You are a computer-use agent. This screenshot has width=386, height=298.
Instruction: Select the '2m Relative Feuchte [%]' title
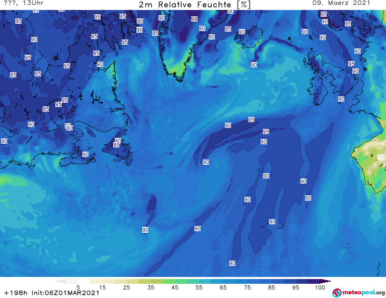[x=195, y=5]
